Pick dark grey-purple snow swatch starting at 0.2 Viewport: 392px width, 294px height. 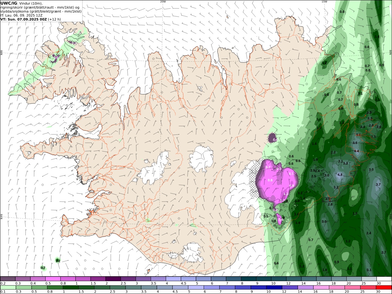[8, 279]
